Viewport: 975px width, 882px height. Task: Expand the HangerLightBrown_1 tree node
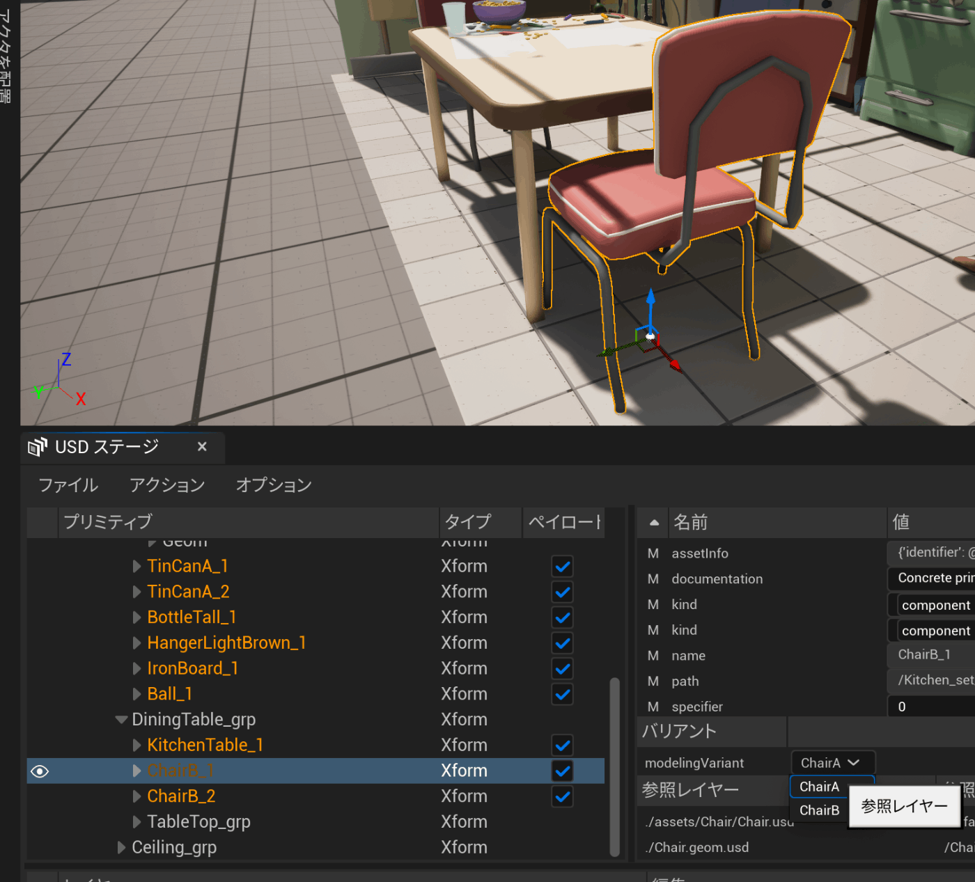pos(137,643)
